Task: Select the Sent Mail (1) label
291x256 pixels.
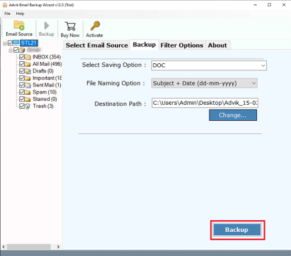Action: (47, 85)
